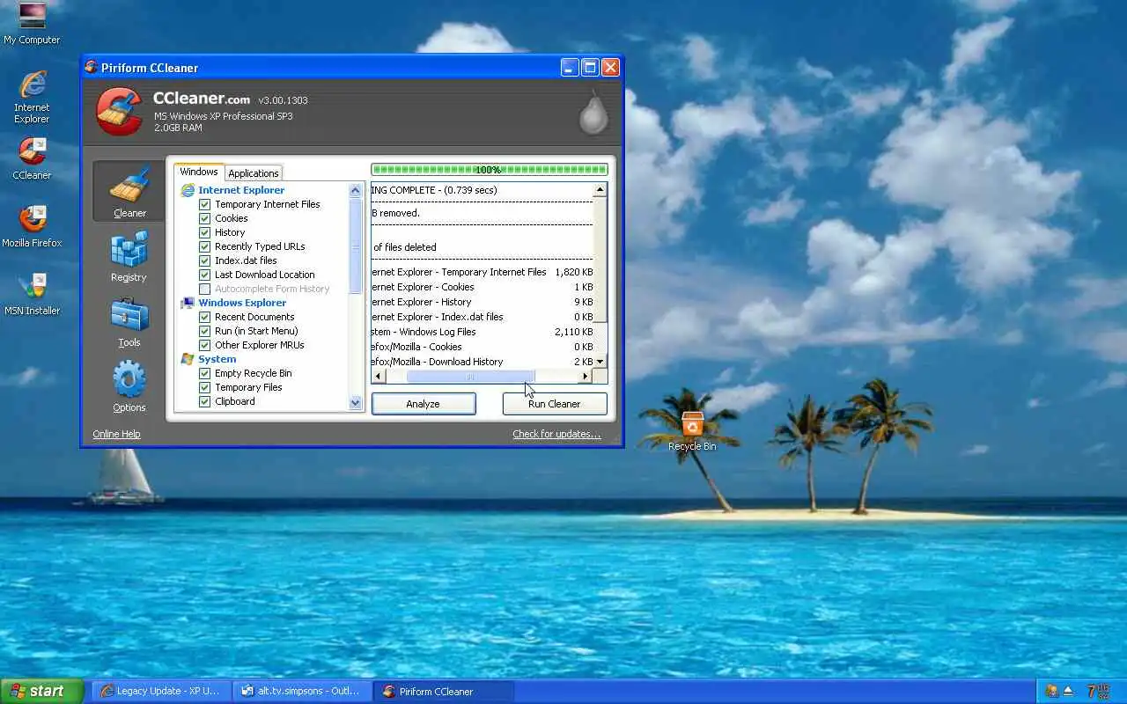This screenshot has height=704, width=1127.
Task: Select the Recycle Bin desktop icon
Action: [692, 431]
